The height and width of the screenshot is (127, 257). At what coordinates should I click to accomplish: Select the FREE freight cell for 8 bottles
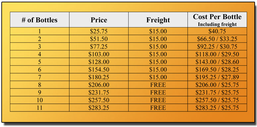coord(158,85)
